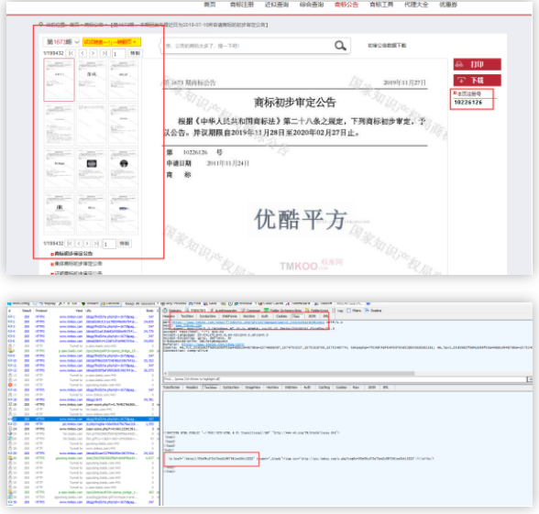Open request WebForms inspector tab
The width and height of the screenshot is (539, 514).
(x=229, y=316)
